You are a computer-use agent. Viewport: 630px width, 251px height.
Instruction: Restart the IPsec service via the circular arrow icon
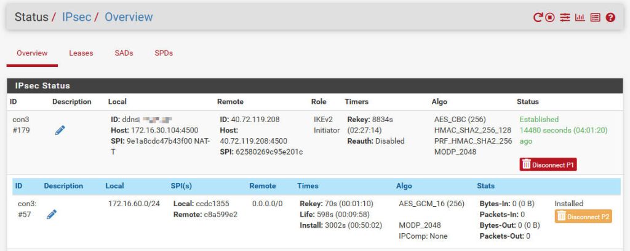tap(538, 18)
